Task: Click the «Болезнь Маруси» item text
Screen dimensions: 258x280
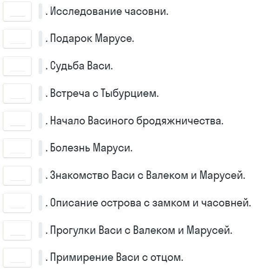Action: coord(91,148)
